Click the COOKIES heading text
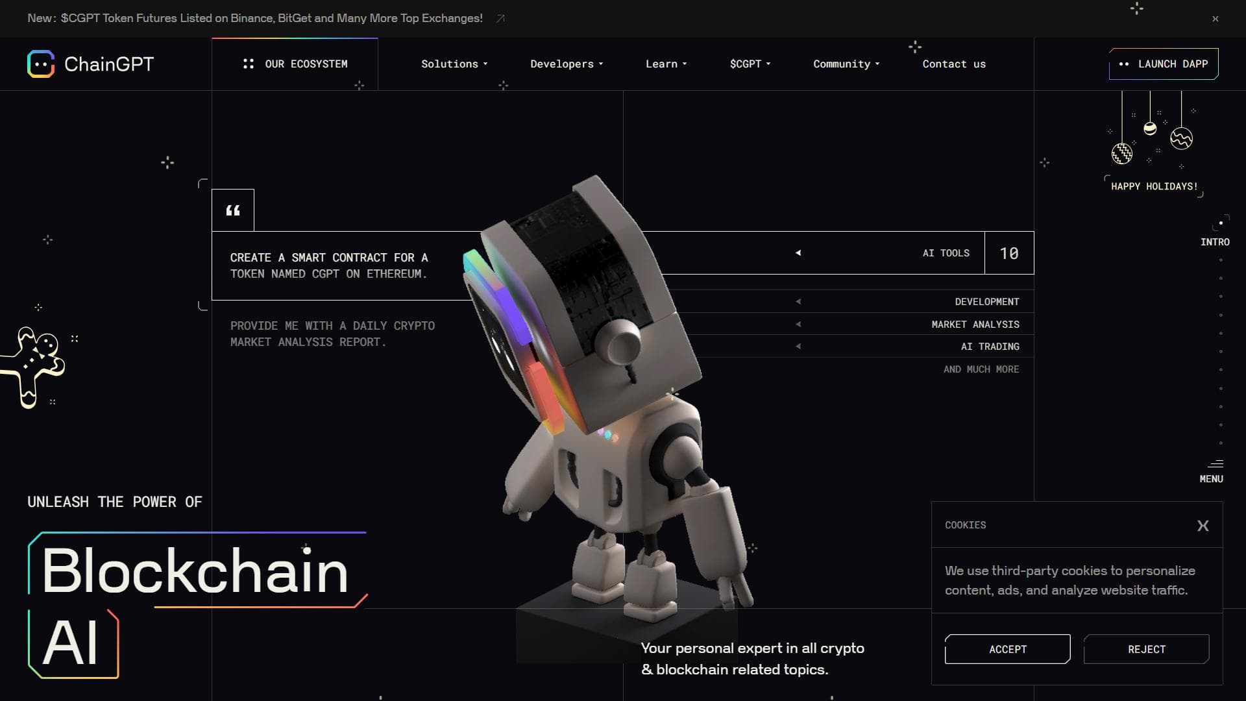The height and width of the screenshot is (701, 1246). pyautogui.click(x=965, y=525)
